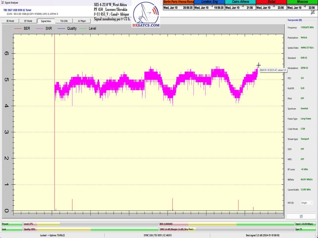
Task: Click the grey satellite dish icon under Moscow clock
Action: (312, 12)
